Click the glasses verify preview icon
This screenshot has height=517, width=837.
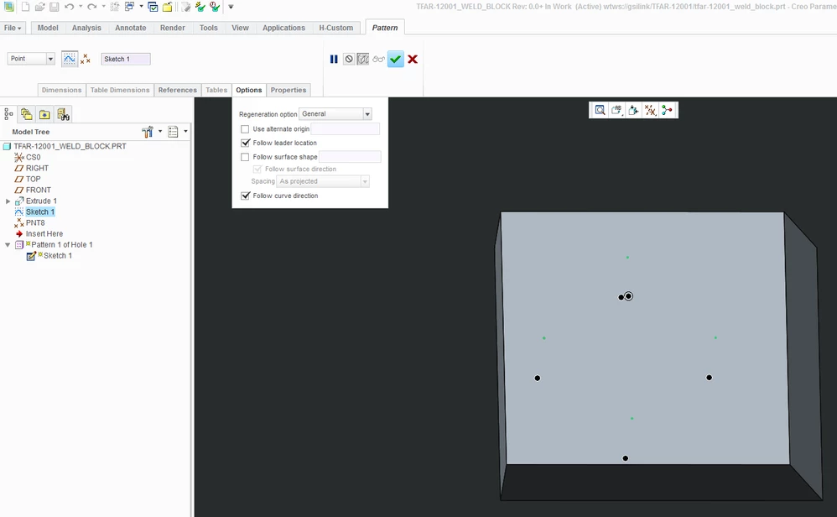pyautogui.click(x=378, y=60)
